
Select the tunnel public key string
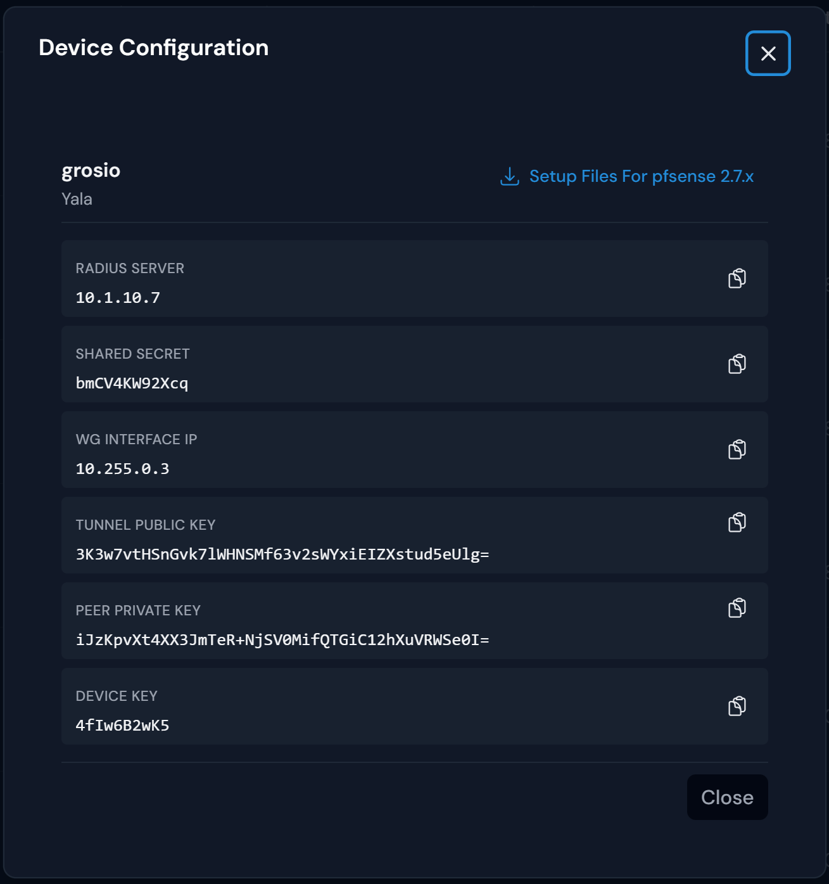tap(282, 553)
